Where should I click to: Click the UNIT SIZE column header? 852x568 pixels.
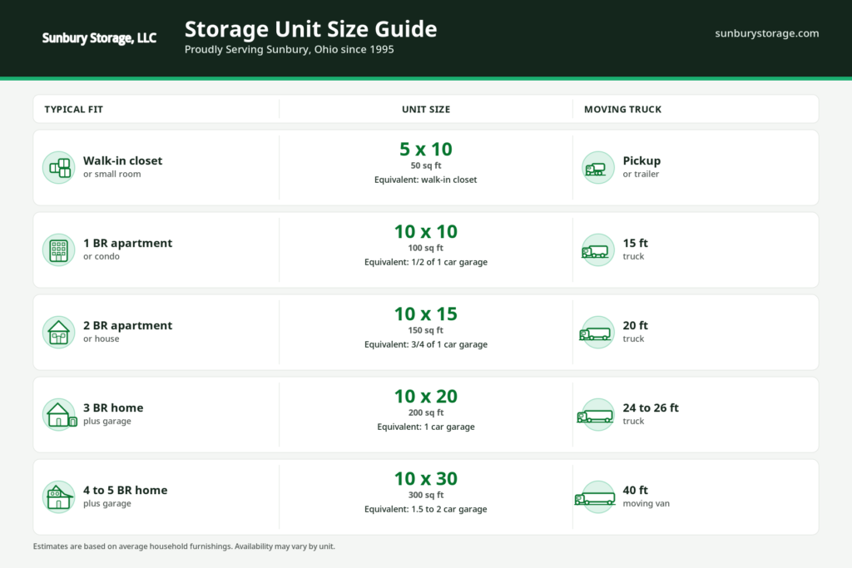(x=426, y=109)
